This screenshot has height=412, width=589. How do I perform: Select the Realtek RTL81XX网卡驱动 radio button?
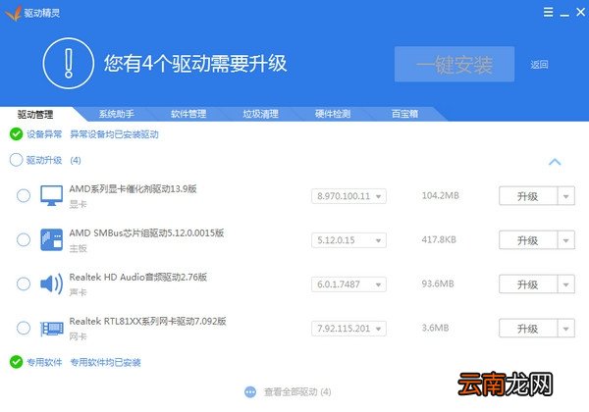[24, 328]
